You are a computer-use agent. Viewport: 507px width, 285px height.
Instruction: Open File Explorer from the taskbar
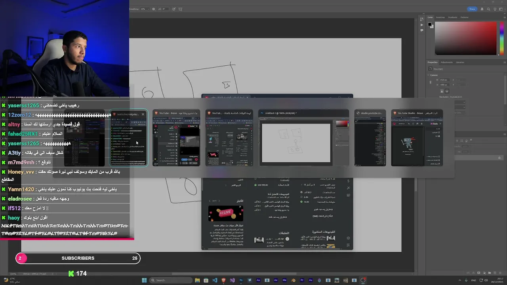197,280
